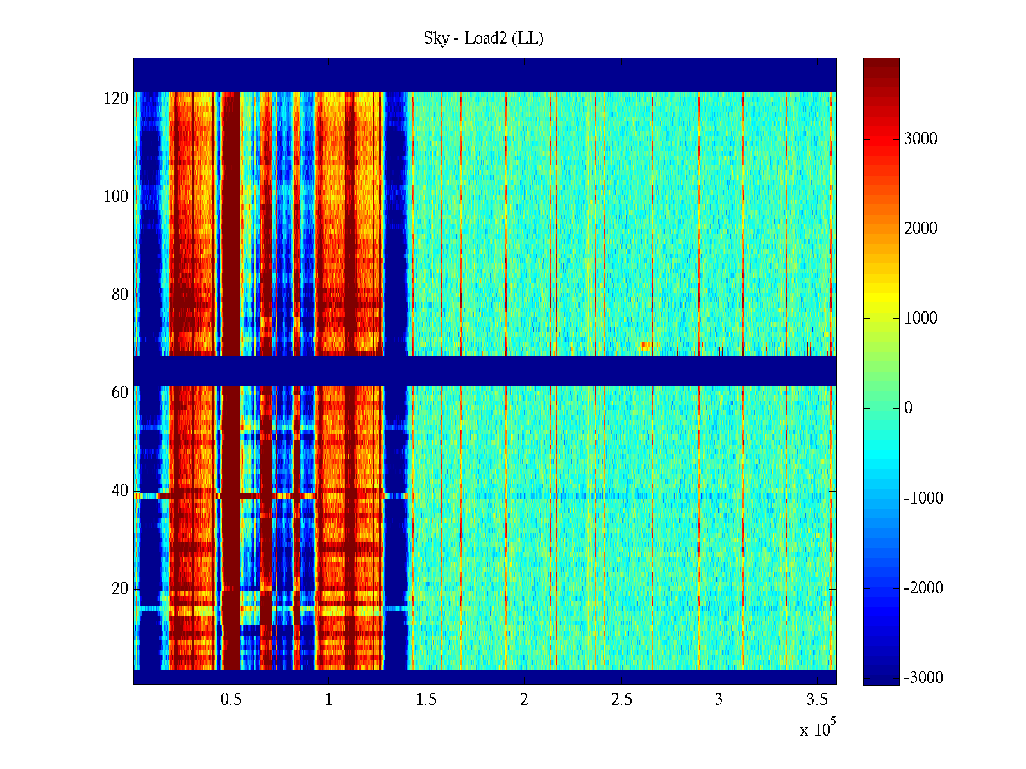Select the x-axis tick label 2.5
The width and height of the screenshot is (1026, 769).
pos(621,700)
